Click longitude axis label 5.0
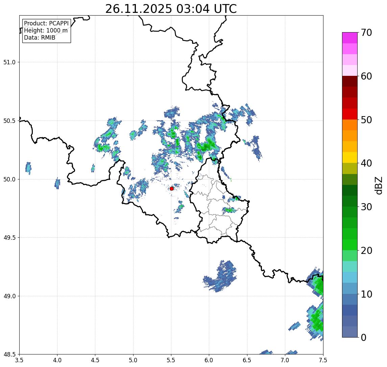 [x=133, y=360]
